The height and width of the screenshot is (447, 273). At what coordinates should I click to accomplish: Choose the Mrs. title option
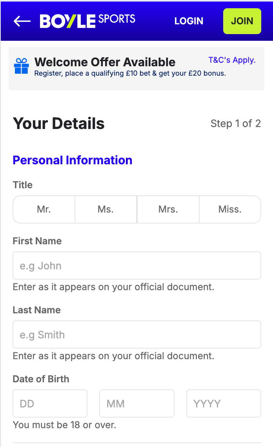coord(168,209)
